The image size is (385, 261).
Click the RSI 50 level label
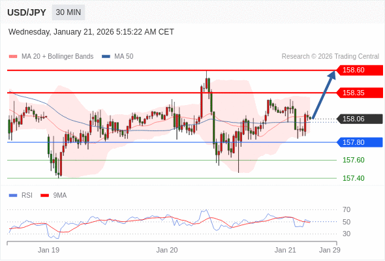(346, 222)
